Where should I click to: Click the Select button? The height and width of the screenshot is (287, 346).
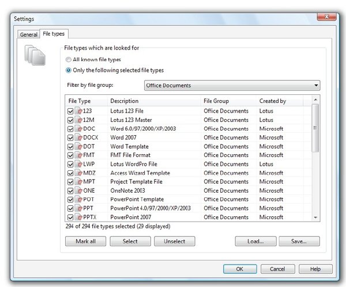pyautogui.click(x=130, y=242)
